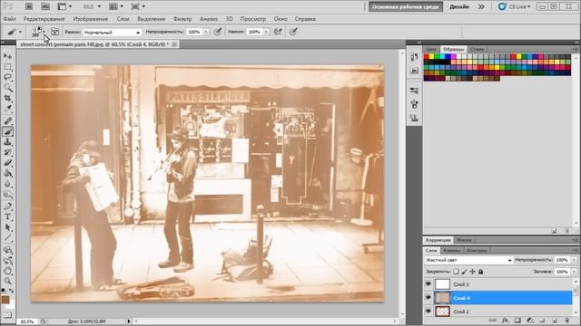Open brush flow (Нажим) slider arrow
This screenshot has width=581, height=326.
tap(266, 33)
